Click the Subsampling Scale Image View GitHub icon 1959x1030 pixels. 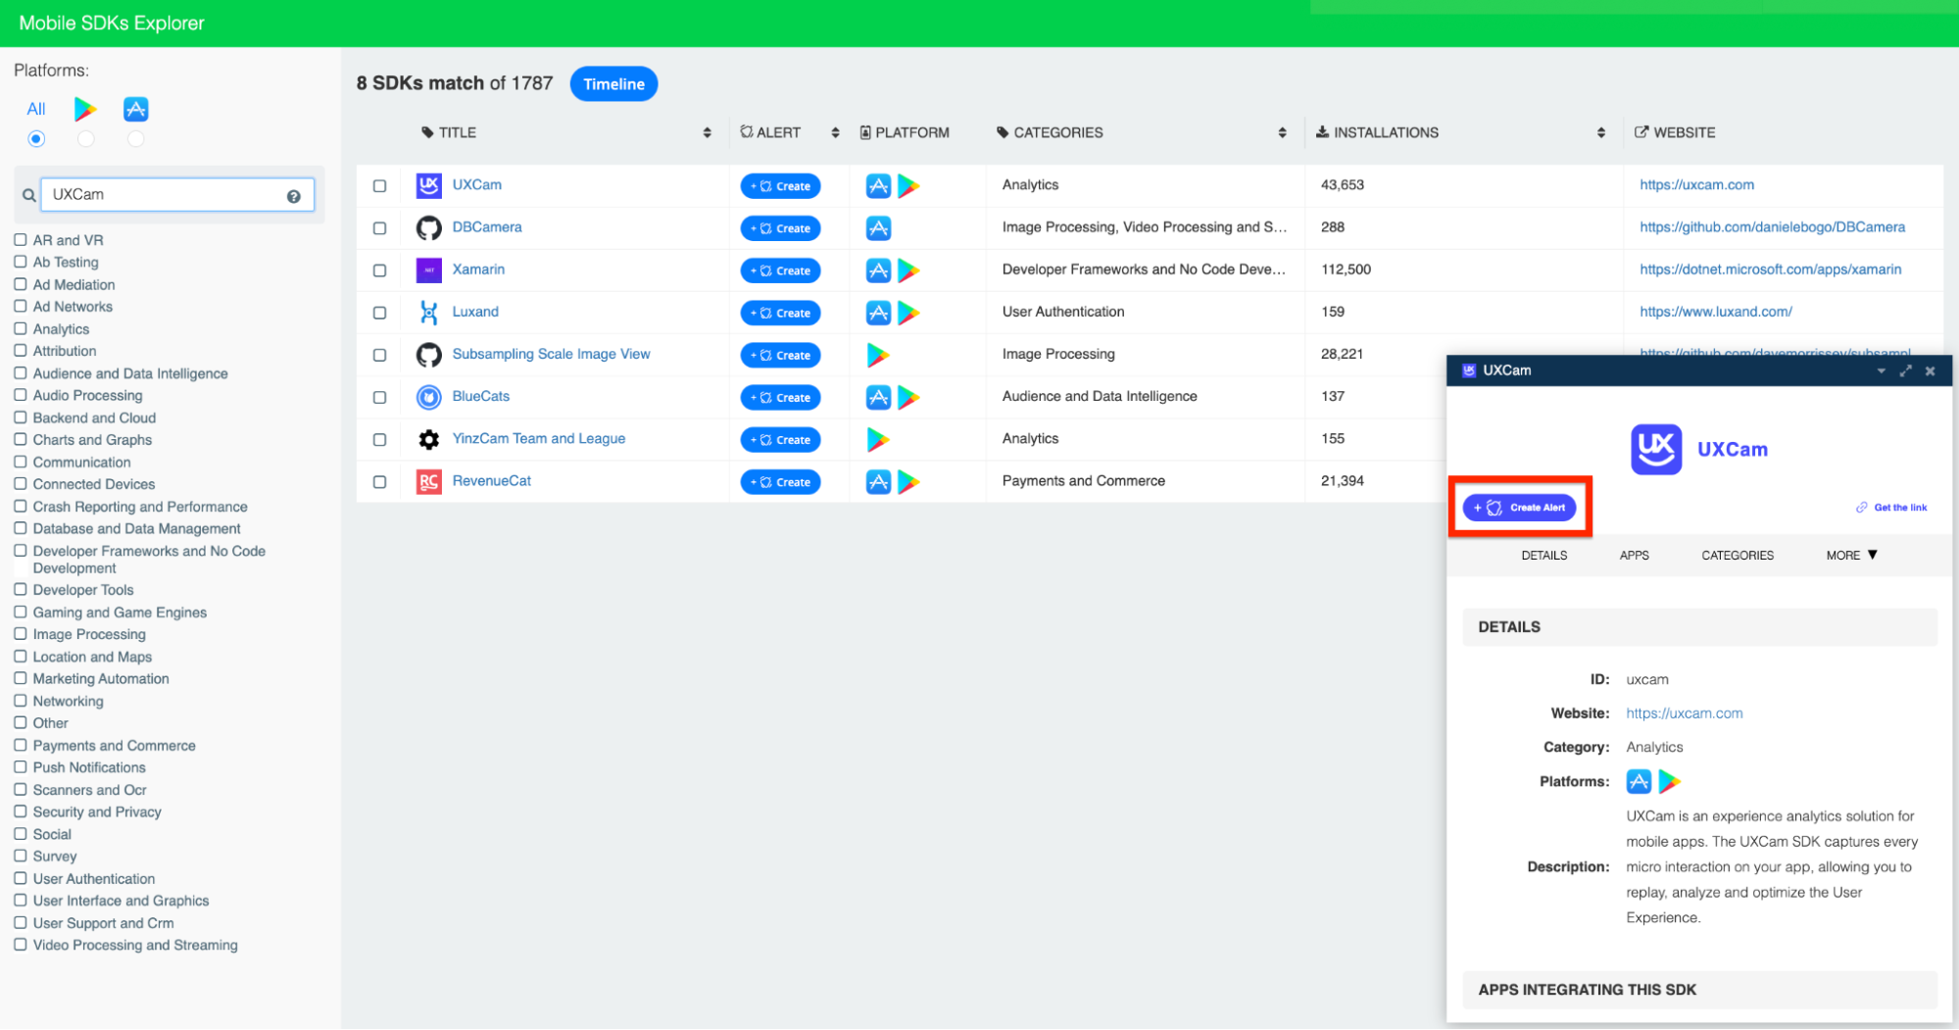[x=428, y=355]
